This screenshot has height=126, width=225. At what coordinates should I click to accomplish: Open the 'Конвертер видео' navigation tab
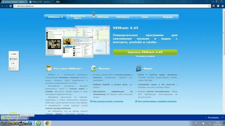click(78, 17)
